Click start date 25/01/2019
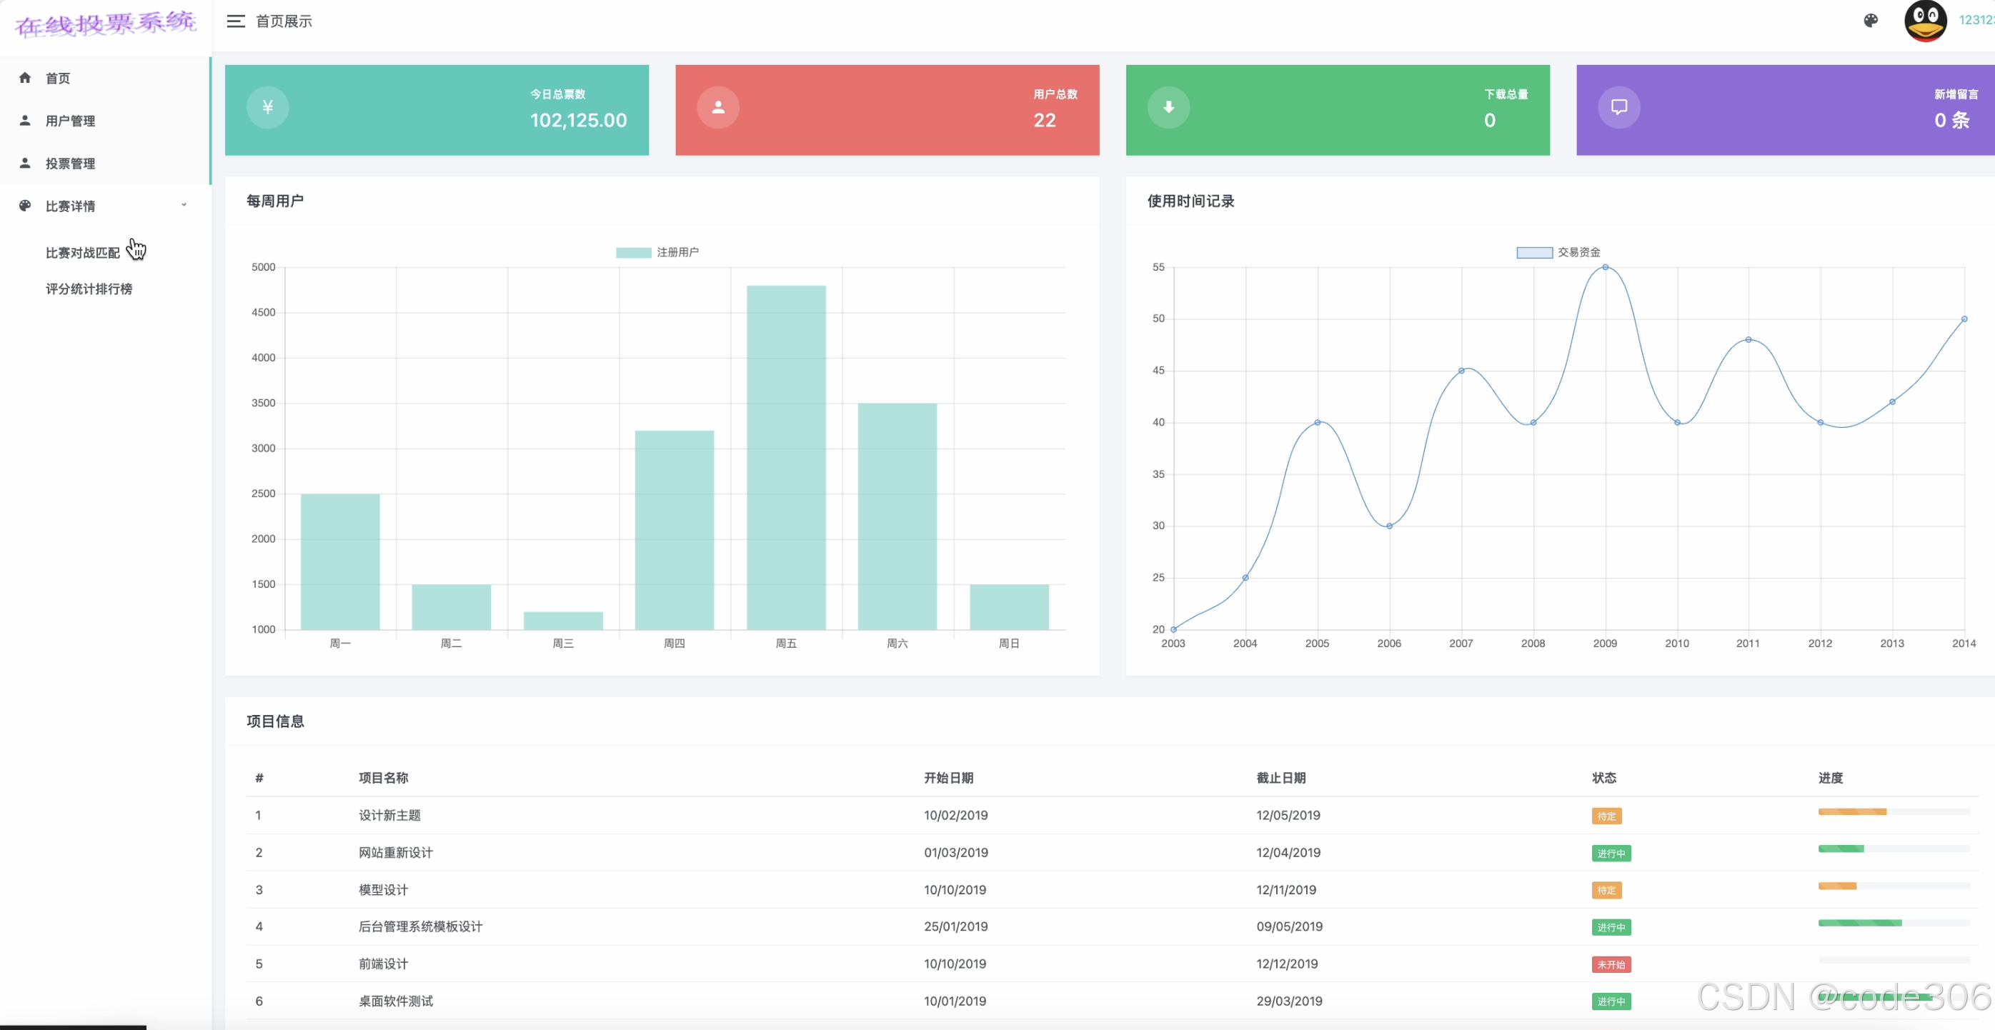The height and width of the screenshot is (1030, 1995). (x=955, y=926)
